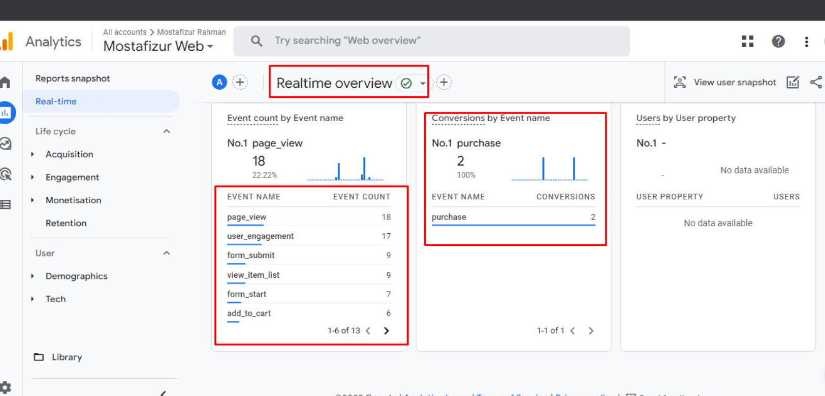Open the Admin settings gear
Viewport: 825px width, 396px height.
[x=6, y=386]
